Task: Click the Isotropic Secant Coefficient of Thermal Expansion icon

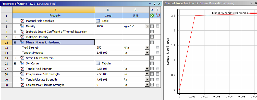Action: (x=22, y=31)
